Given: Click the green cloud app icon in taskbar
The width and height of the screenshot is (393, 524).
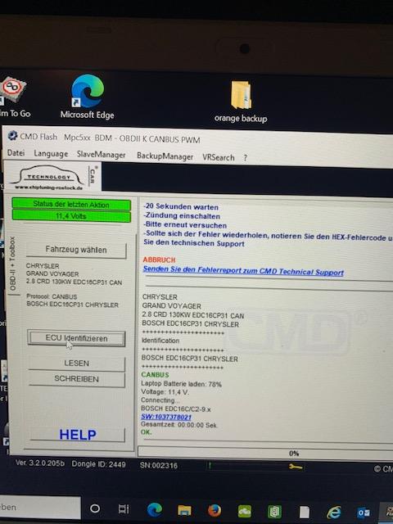Looking at the screenshot, I should [244, 511].
